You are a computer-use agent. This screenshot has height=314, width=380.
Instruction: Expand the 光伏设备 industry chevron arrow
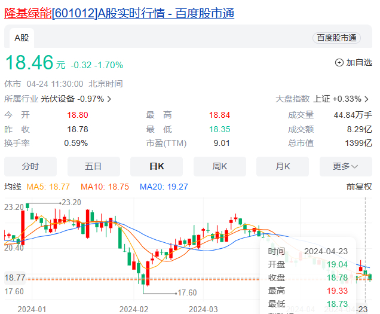point(109,99)
